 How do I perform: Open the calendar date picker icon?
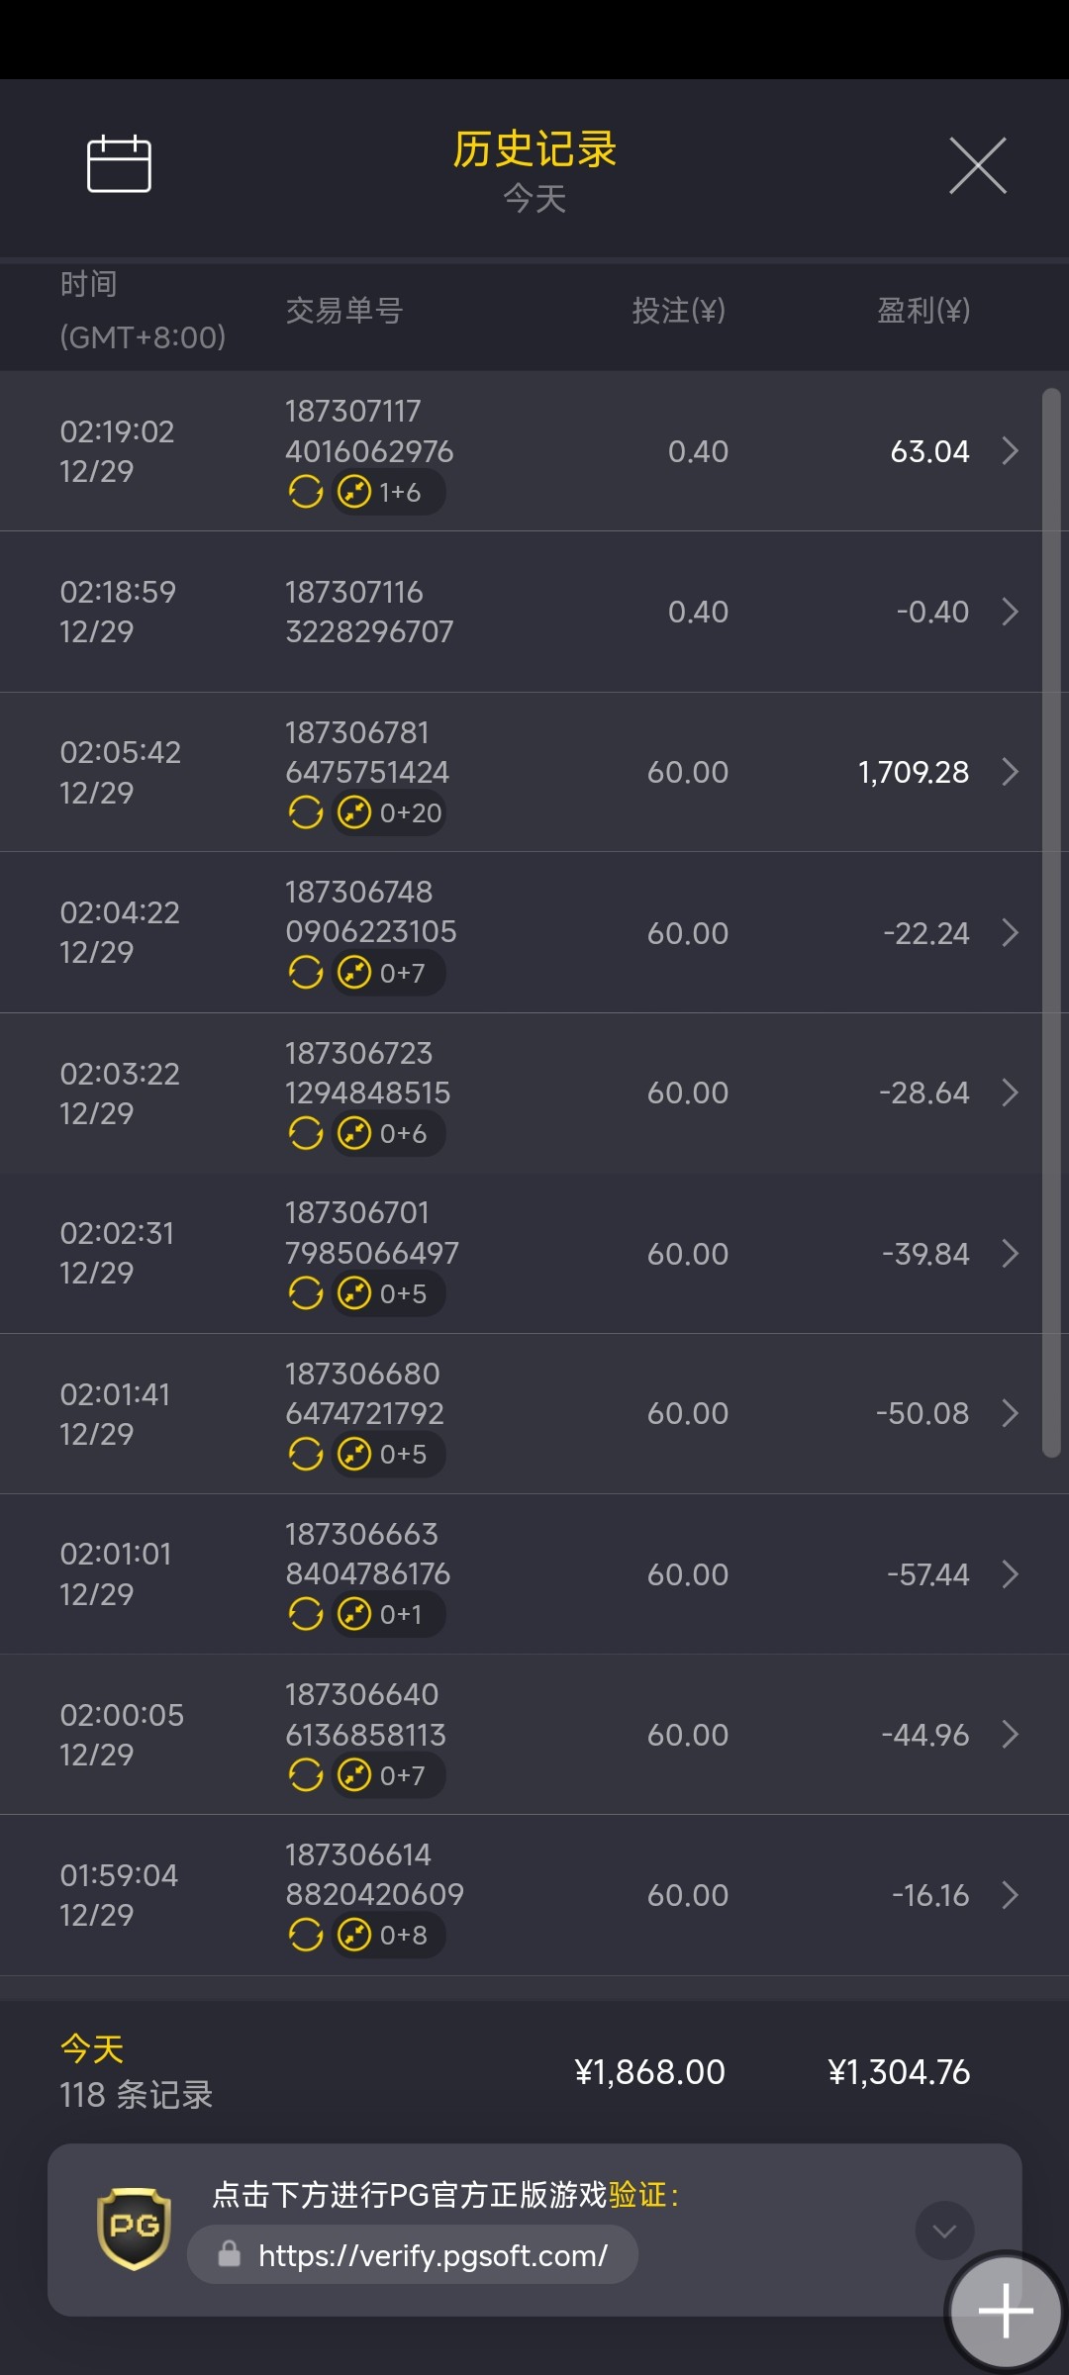(x=119, y=164)
